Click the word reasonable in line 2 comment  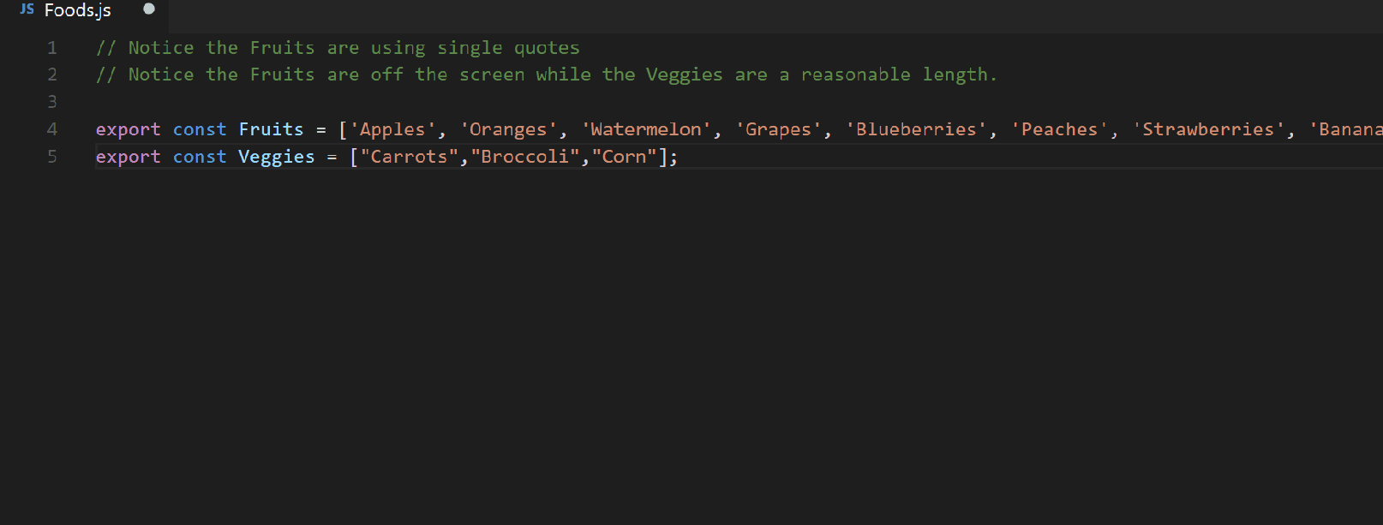tap(855, 75)
